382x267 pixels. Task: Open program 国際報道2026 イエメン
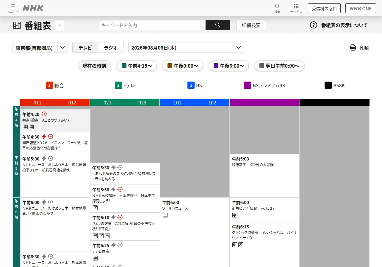point(55,143)
